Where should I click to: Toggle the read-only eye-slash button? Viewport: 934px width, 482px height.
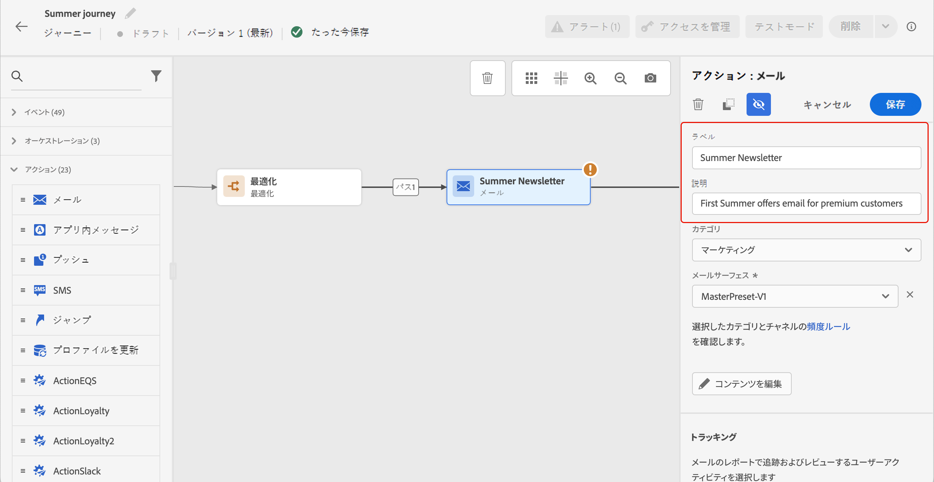(758, 104)
